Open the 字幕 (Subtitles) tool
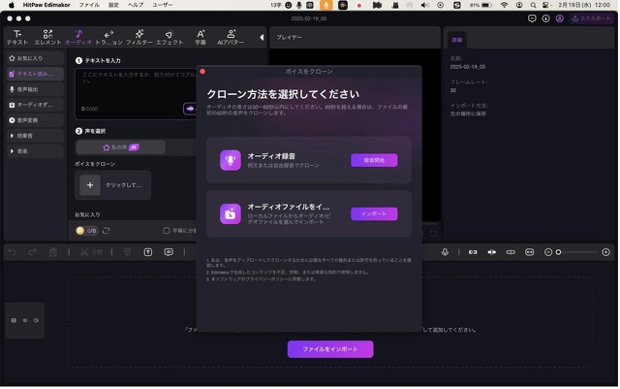The width and height of the screenshot is (620, 389). (x=201, y=37)
